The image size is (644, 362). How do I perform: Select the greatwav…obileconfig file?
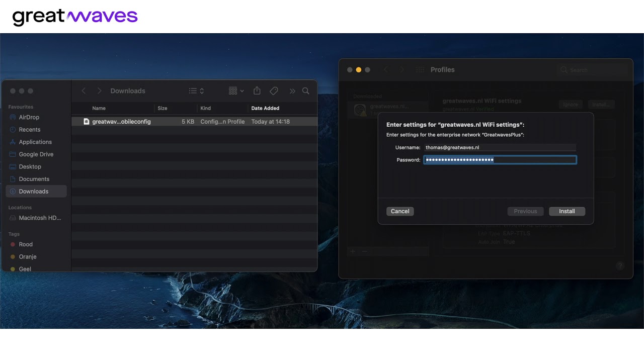click(x=194, y=122)
